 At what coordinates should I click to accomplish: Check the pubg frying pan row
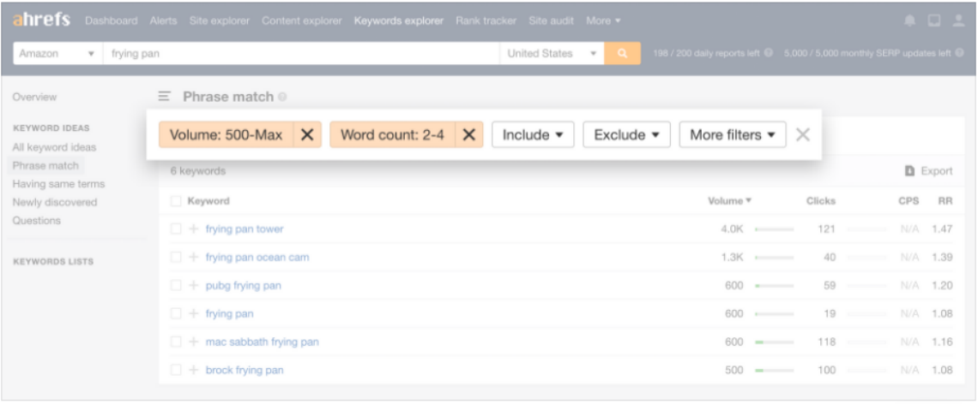(x=176, y=286)
